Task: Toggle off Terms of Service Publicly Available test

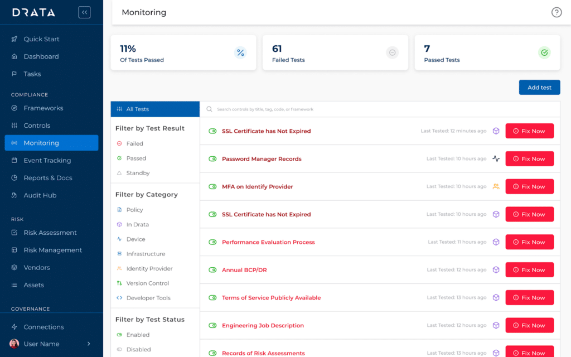Action: point(212,298)
